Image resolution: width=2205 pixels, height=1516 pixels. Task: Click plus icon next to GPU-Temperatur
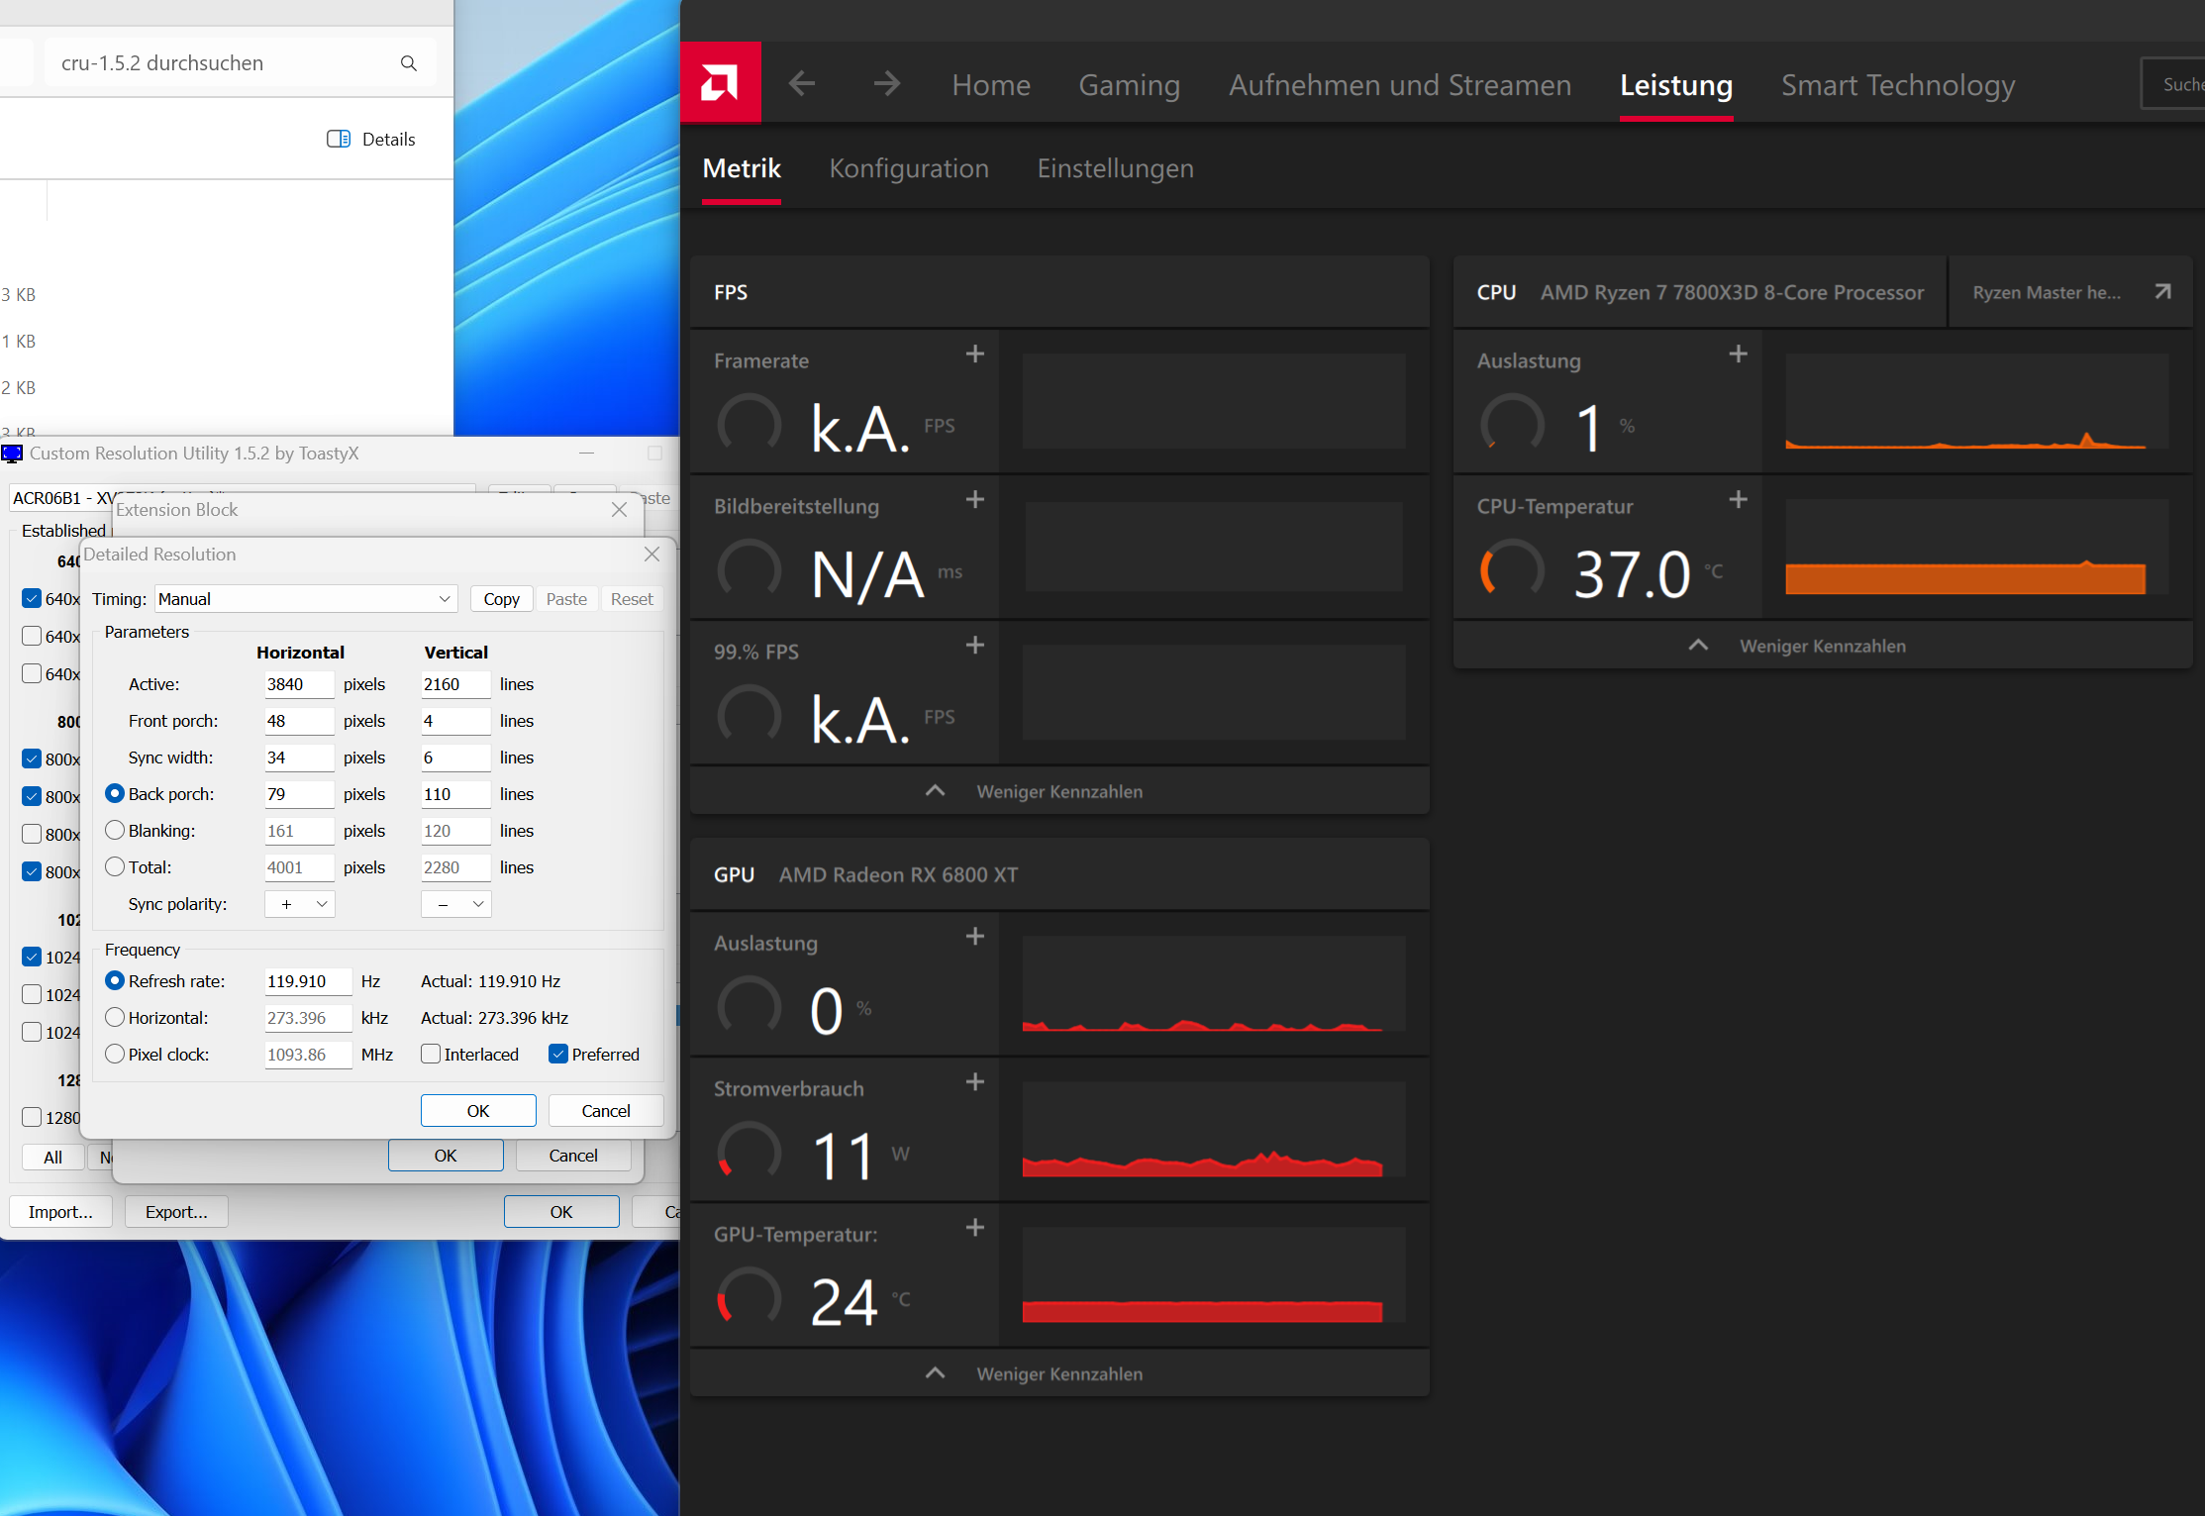(975, 1228)
